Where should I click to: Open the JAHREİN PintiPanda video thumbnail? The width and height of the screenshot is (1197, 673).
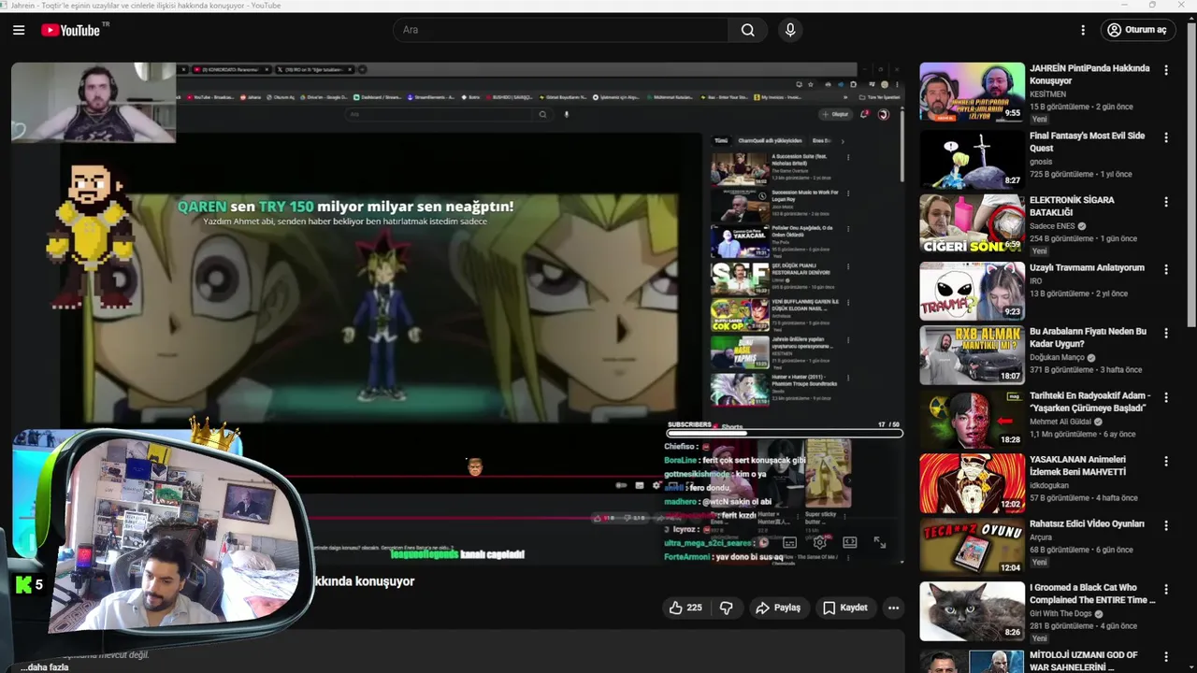click(x=972, y=92)
